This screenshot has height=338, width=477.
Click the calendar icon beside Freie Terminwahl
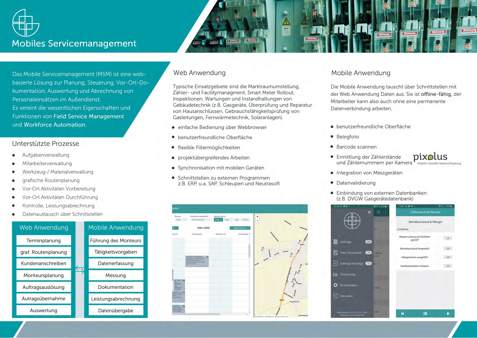click(335, 253)
